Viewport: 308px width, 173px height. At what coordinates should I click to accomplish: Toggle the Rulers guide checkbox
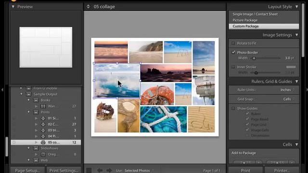[247, 113]
